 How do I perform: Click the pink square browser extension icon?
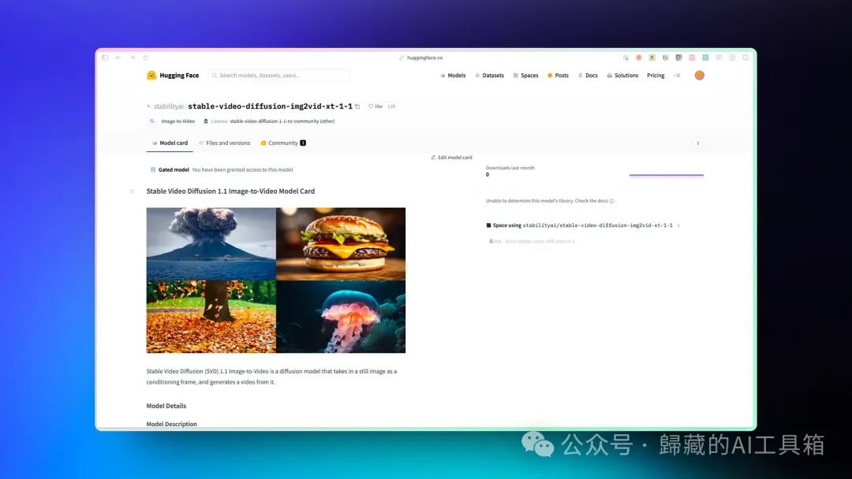point(692,58)
